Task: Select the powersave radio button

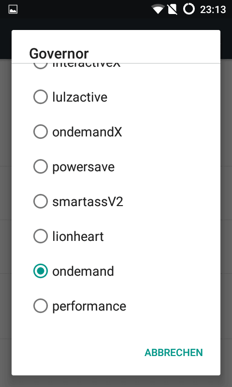Action: coord(41,166)
